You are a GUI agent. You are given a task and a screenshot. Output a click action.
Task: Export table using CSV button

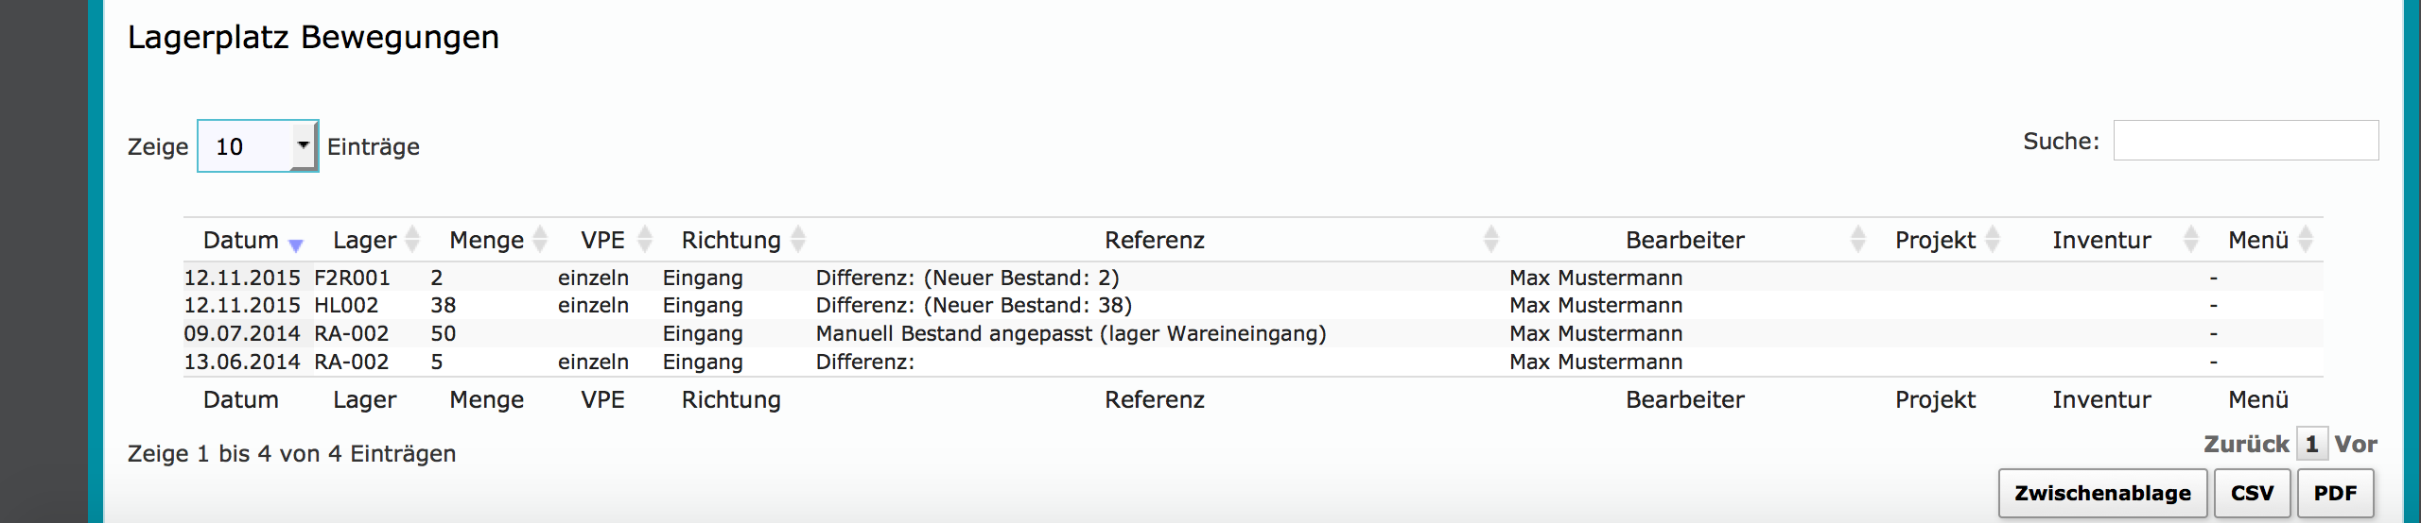(2252, 493)
